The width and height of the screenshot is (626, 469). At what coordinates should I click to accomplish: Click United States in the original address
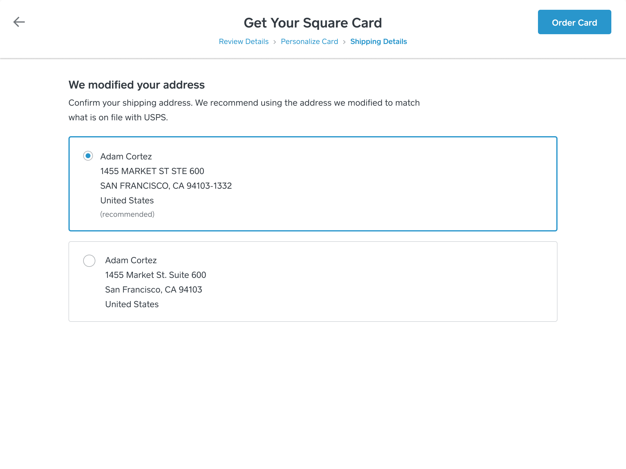[132, 304]
